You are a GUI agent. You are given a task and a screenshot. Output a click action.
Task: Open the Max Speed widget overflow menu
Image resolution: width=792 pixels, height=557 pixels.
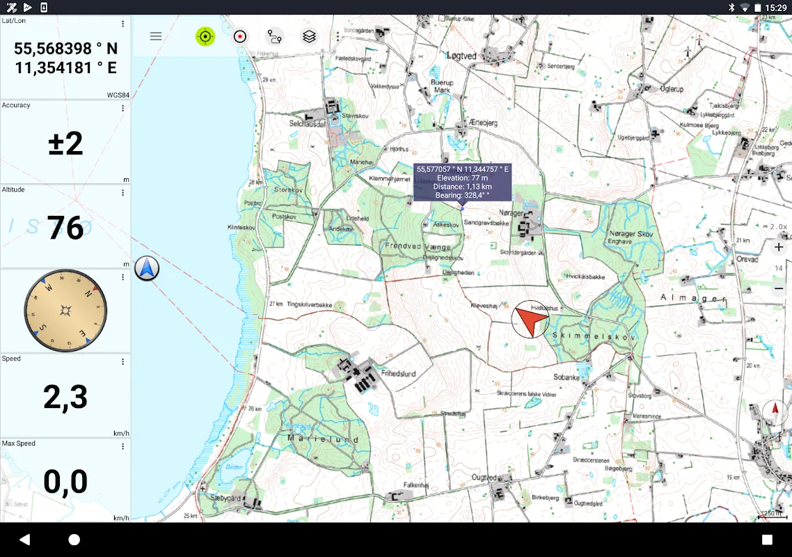[123, 446]
